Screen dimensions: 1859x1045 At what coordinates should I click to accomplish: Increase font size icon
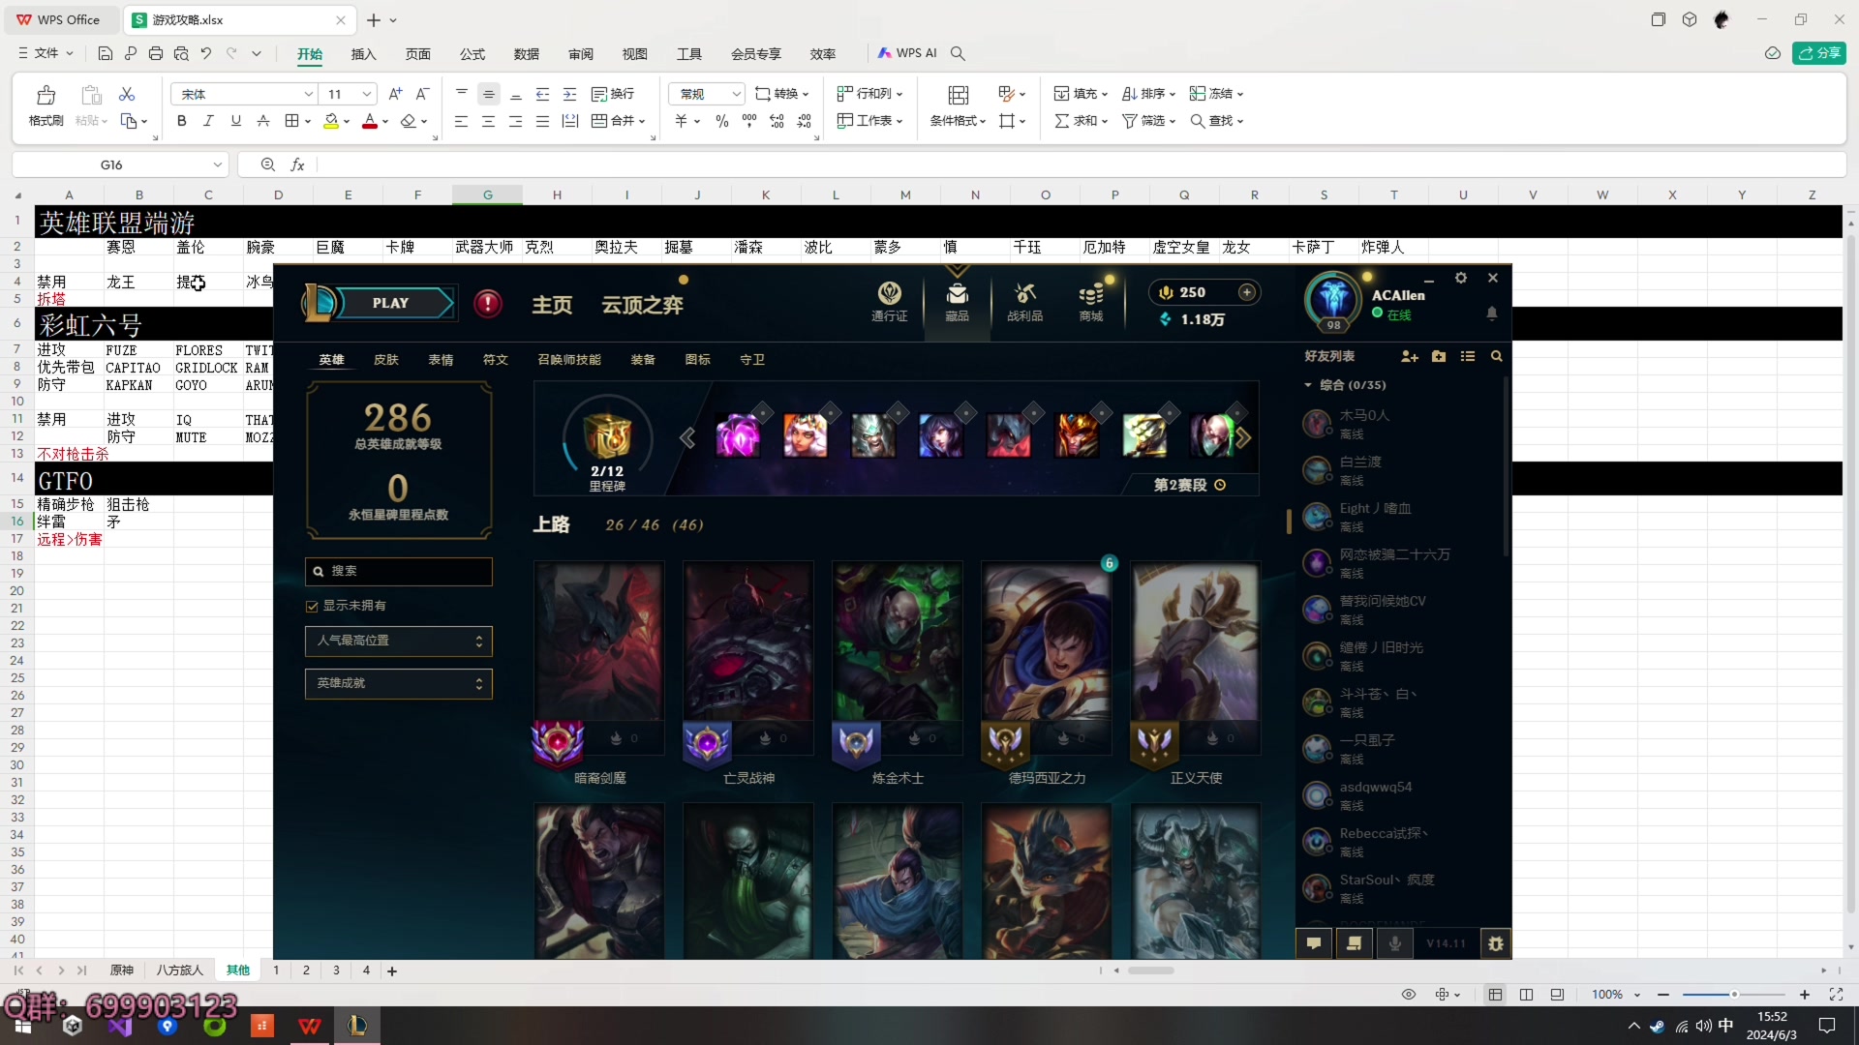[394, 94]
